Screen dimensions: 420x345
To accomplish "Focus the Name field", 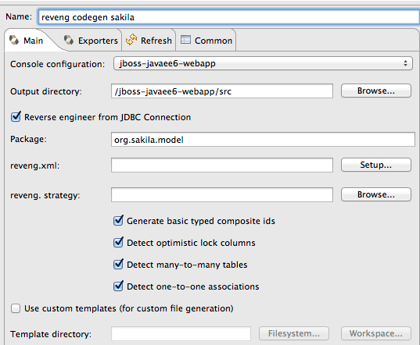I will pyautogui.click(x=229, y=17).
